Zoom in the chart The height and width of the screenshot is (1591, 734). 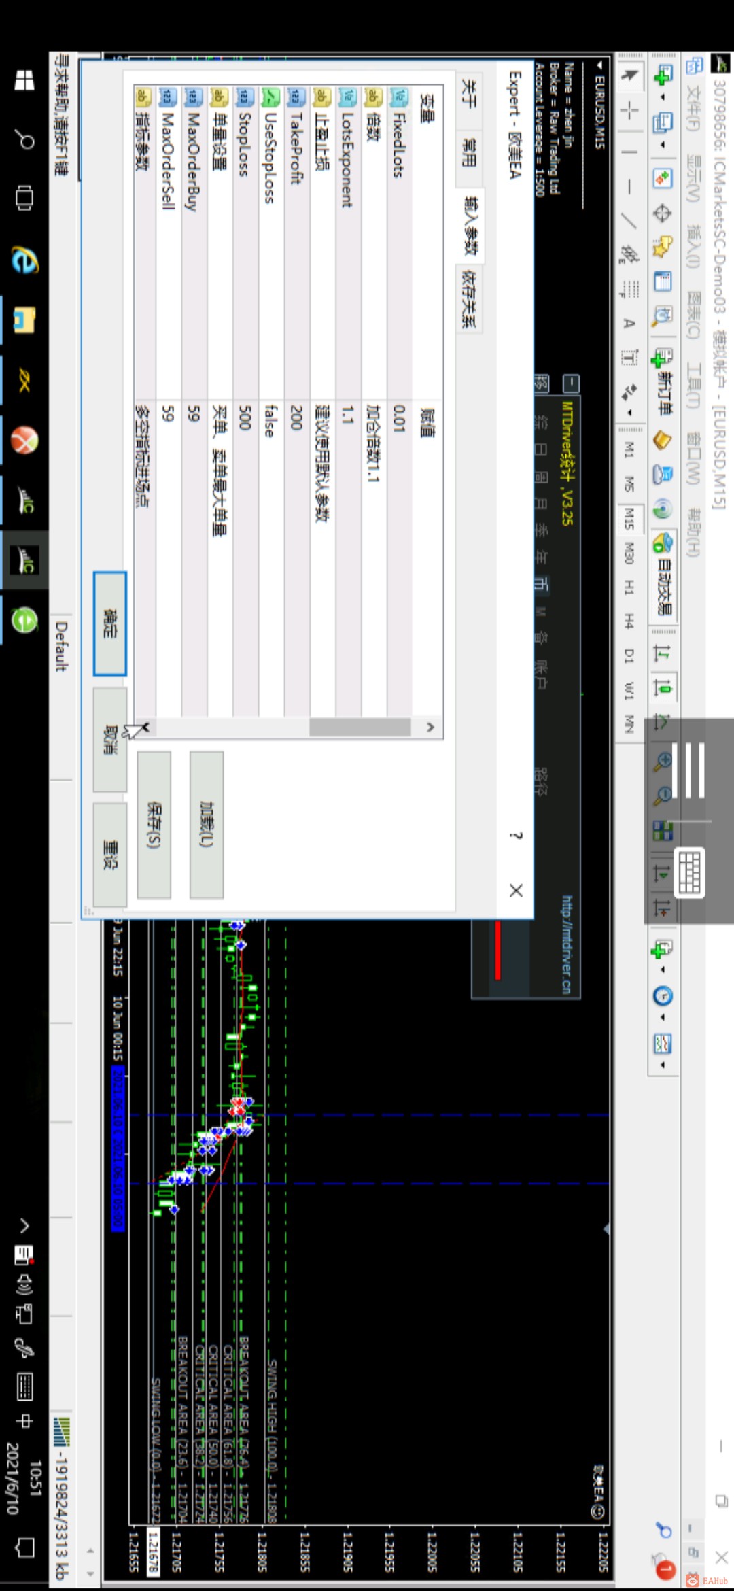663,762
